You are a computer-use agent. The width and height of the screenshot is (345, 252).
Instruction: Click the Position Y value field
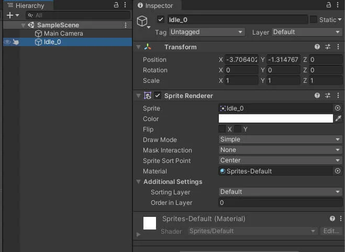tap(283, 60)
